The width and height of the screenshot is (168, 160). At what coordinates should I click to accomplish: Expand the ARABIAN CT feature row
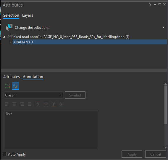tap(10, 42)
